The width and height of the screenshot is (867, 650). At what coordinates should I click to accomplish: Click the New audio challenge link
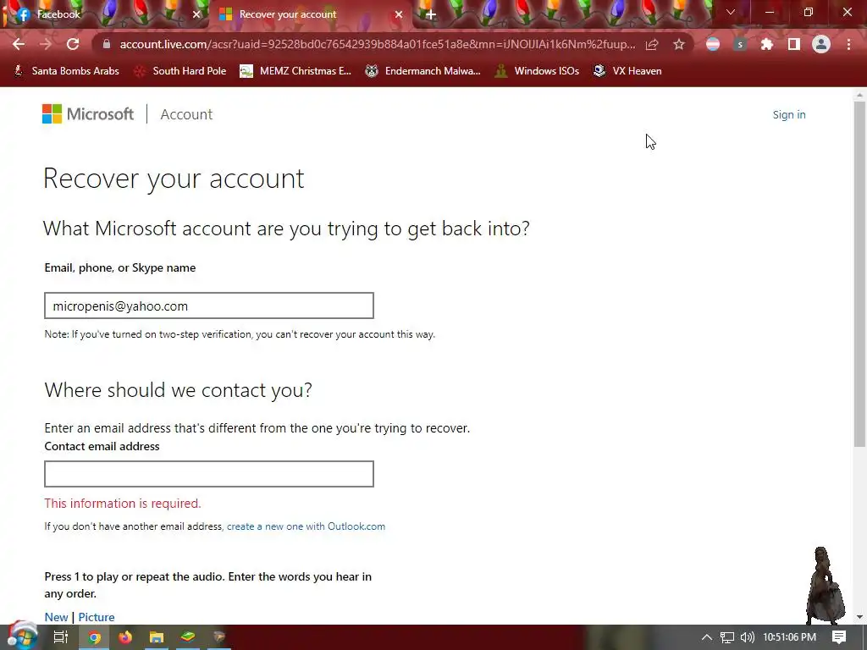pos(56,617)
